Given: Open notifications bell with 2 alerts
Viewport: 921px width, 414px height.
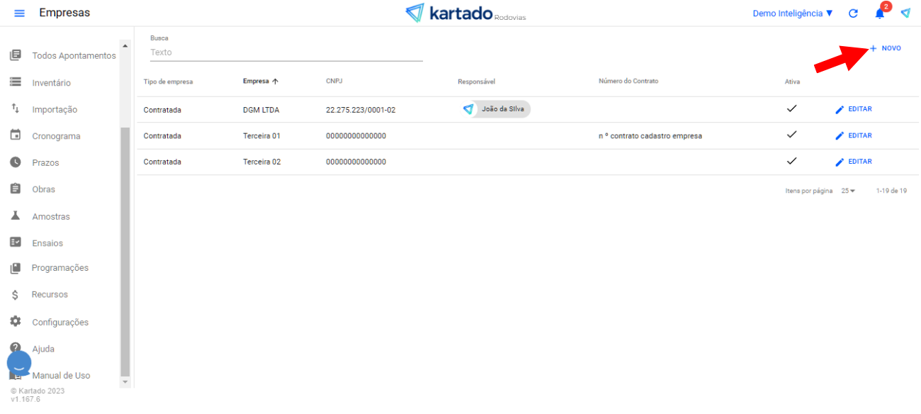Looking at the screenshot, I should pos(880,13).
